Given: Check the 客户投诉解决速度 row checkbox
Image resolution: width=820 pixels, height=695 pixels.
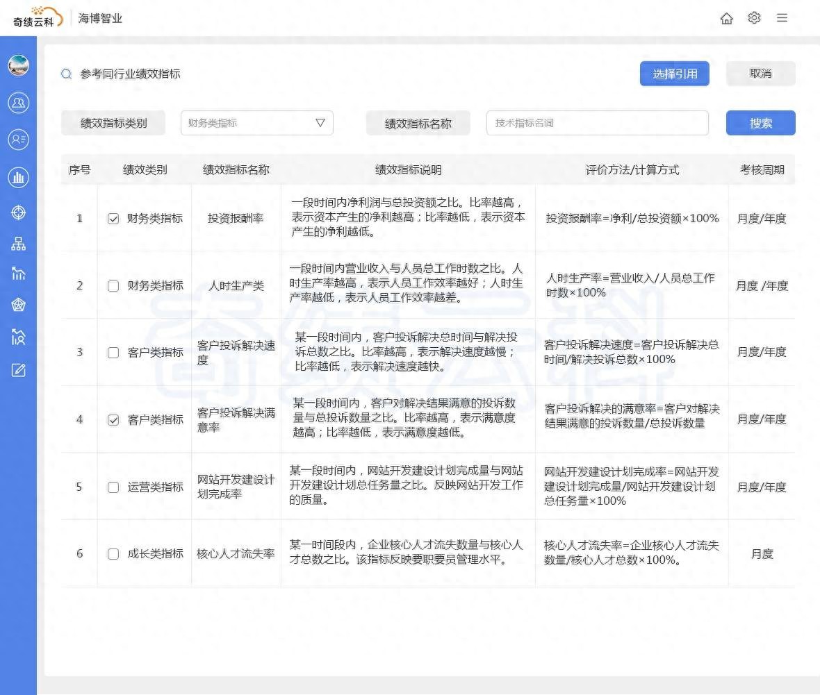Looking at the screenshot, I should [113, 353].
